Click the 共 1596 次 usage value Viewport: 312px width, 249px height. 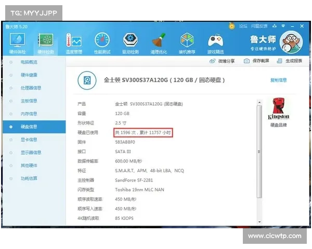143,133
